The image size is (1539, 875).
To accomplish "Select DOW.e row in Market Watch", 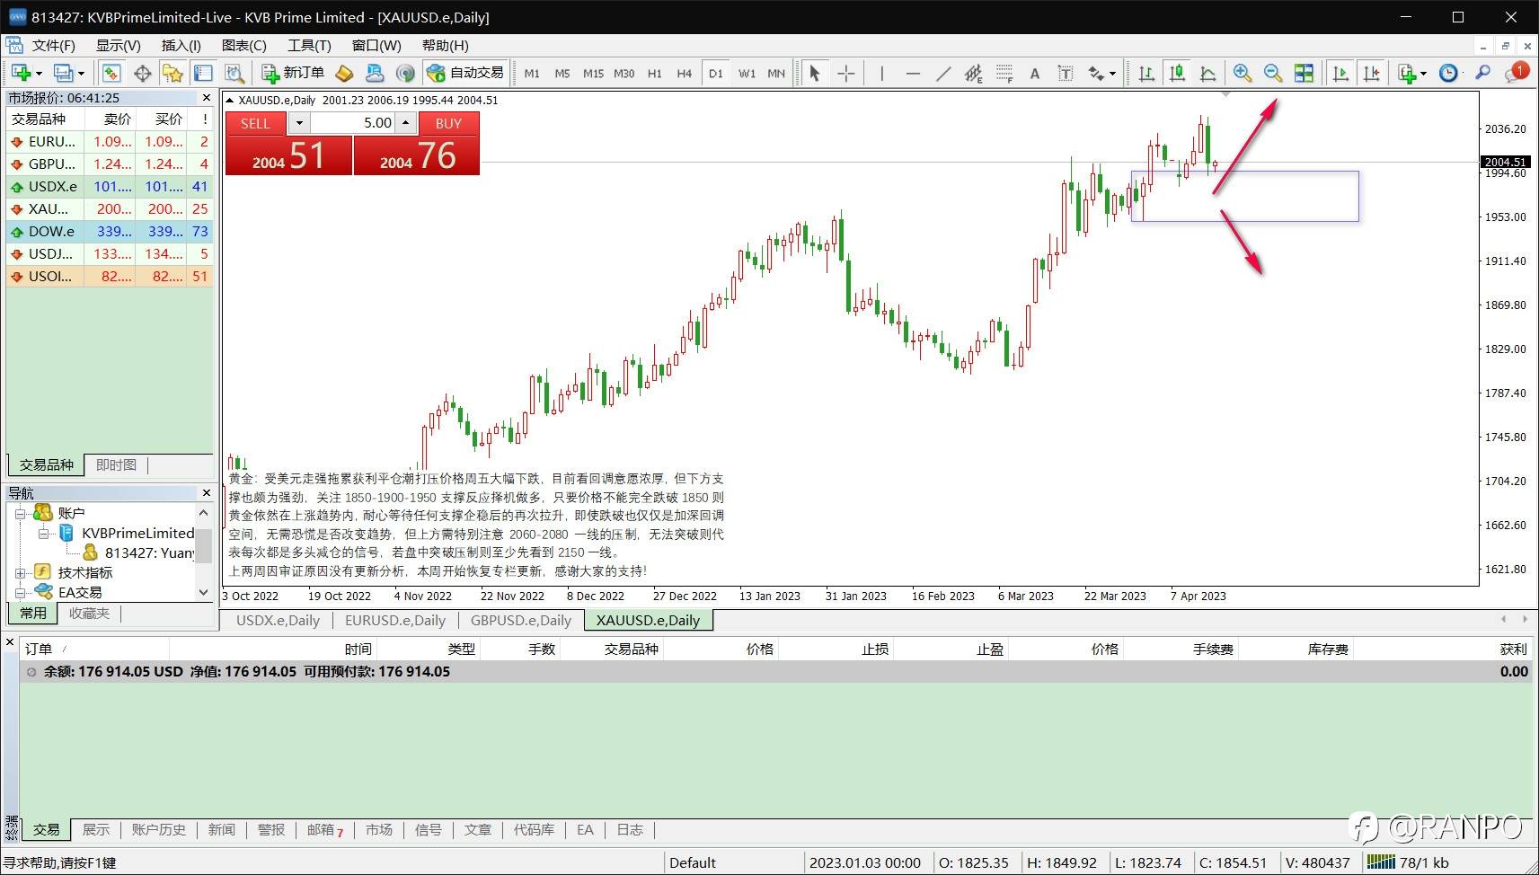I will (x=110, y=231).
